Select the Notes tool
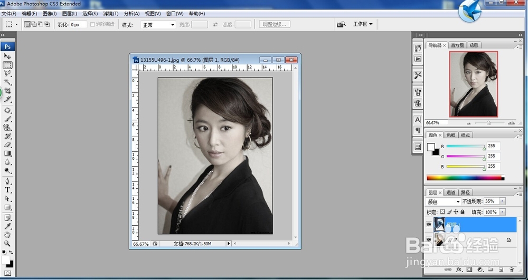 click(x=7, y=218)
